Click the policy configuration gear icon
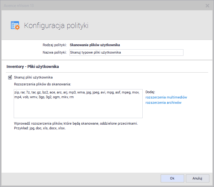 point(15,26)
